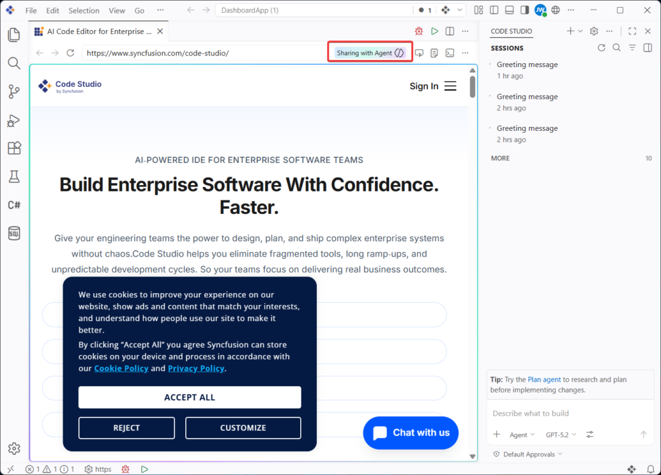
Task: Refresh the Sessions list
Action: 602,48
